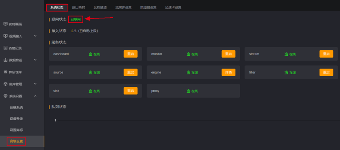340x150 pixels.
Task: Click the proxy online status icon
Action: click(188, 91)
